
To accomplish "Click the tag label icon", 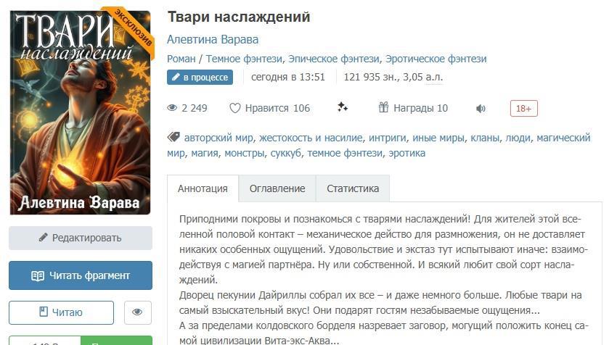I will [173, 137].
